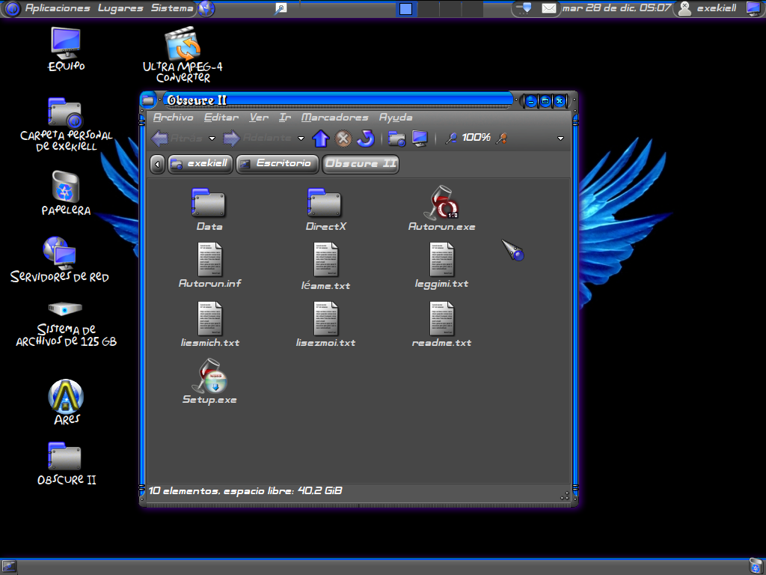Click the 100% zoom level indicator
Image resolution: width=766 pixels, height=575 pixels.
(476, 138)
